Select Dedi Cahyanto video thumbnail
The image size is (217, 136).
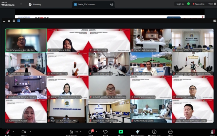(26, 40)
